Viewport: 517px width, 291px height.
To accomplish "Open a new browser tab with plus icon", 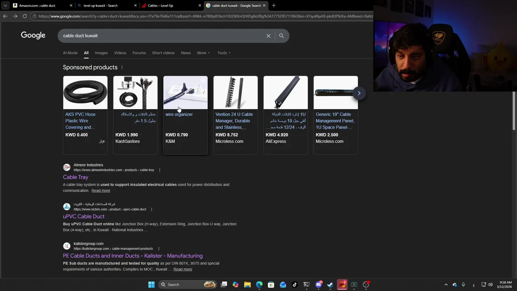I will pyautogui.click(x=274, y=5).
